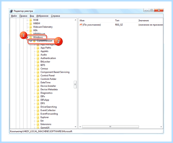Click the WAB folder icon
This screenshot has width=173, height=143.
(31, 20)
